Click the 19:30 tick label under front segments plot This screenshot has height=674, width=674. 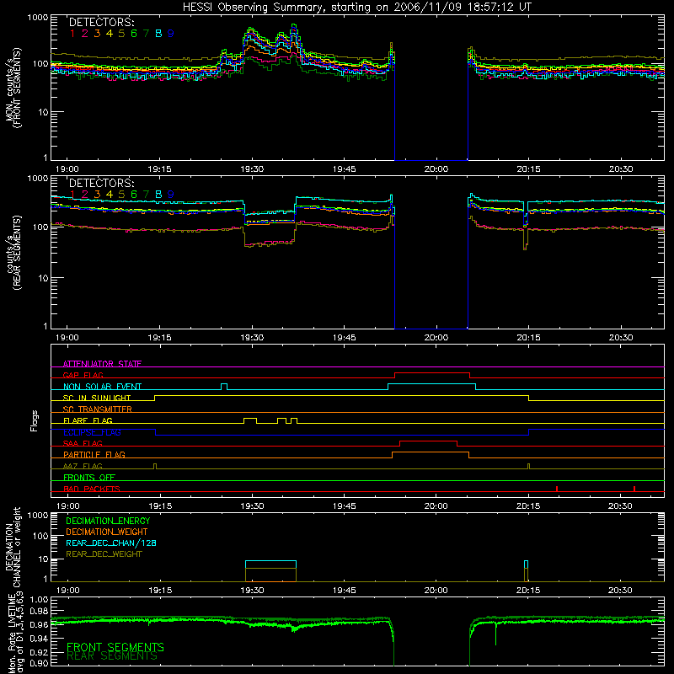[252, 169]
